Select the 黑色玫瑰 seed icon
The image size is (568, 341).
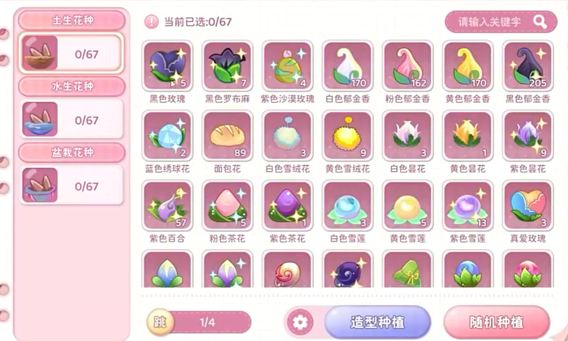[167, 65]
